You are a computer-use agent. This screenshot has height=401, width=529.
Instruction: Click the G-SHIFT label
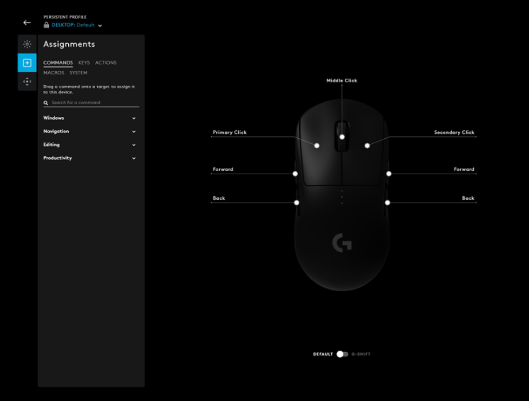pyautogui.click(x=361, y=354)
